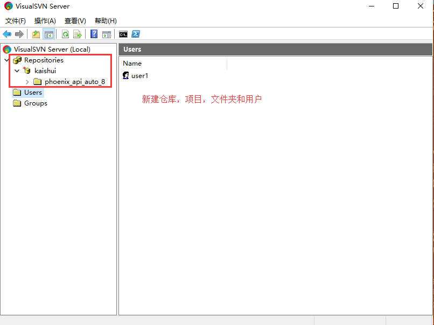This screenshot has width=434, height=325.
Task: Click the Groups folder icon
Action: point(17,103)
